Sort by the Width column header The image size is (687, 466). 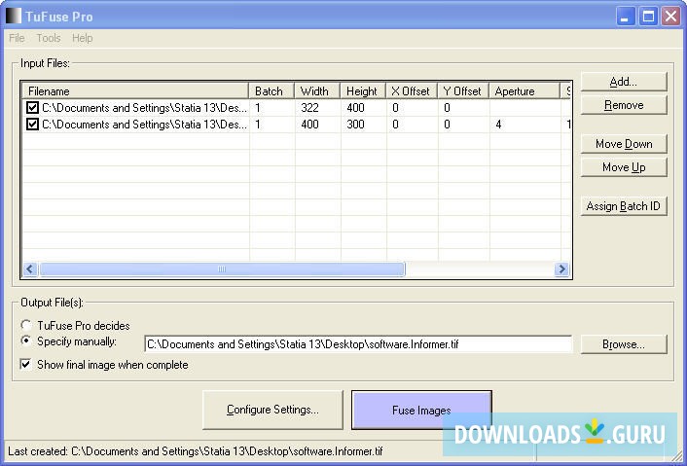click(x=317, y=91)
